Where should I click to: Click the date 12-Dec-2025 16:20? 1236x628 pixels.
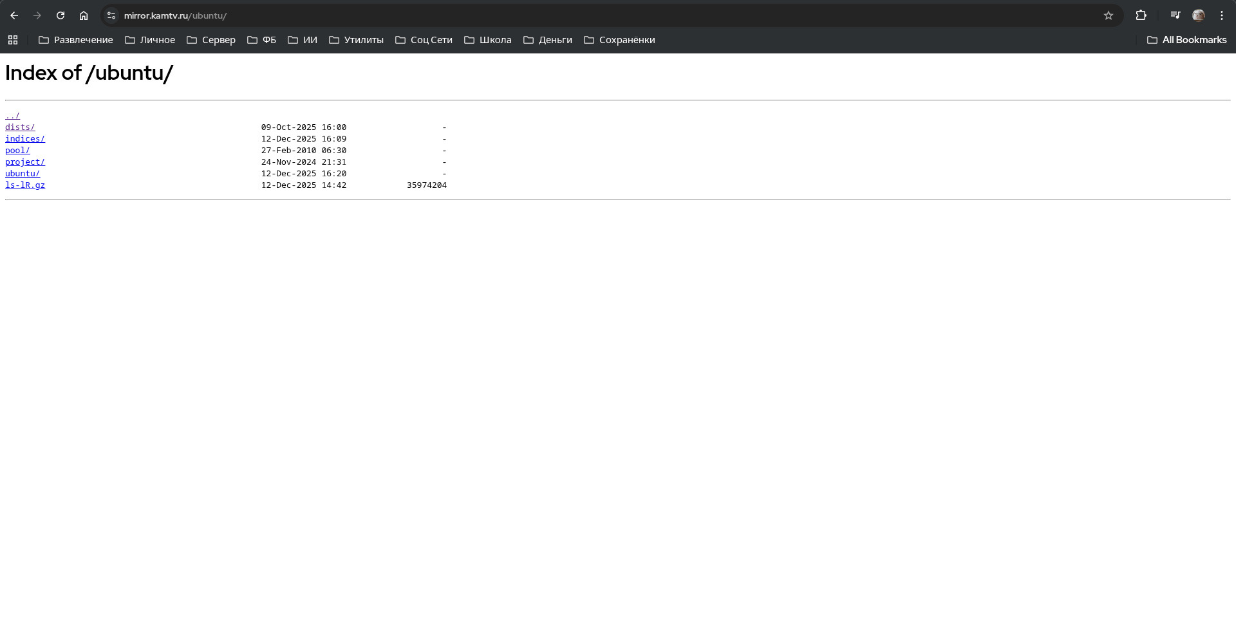[x=304, y=174]
